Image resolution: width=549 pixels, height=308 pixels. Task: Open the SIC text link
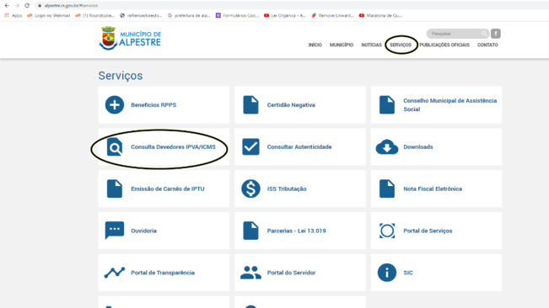[408, 273]
